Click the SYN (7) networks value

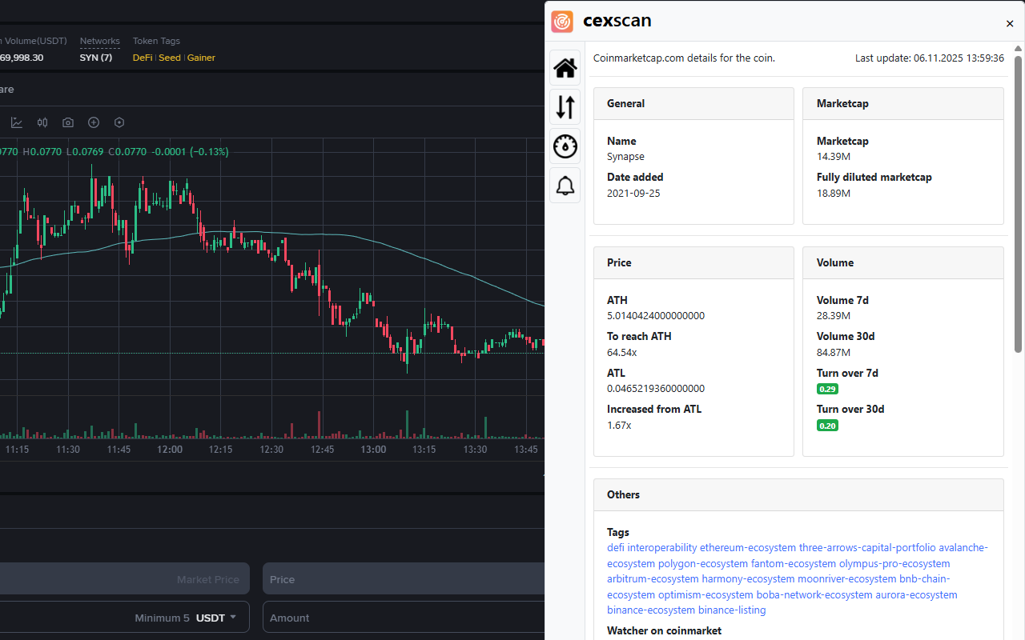[96, 58]
